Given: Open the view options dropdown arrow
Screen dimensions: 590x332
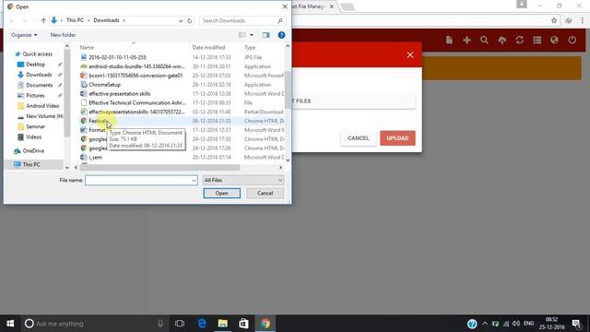Looking at the screenshot, I should coord(252,35).
